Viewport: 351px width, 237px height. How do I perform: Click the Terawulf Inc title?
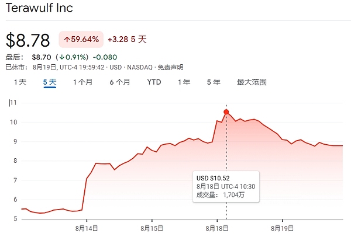coord(39,8)
